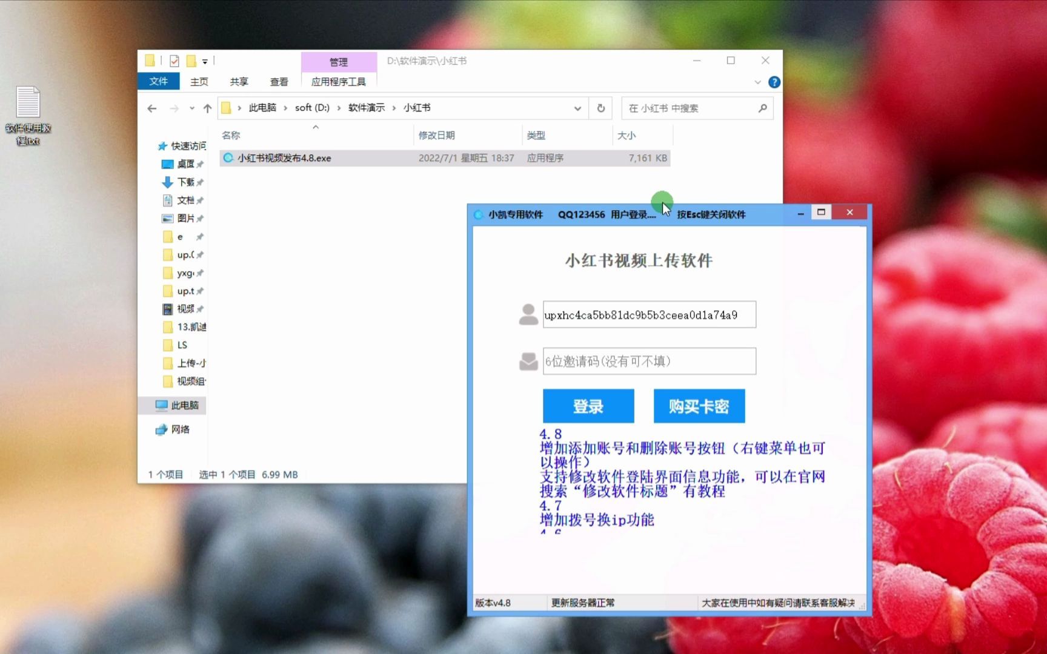The width and height of the screenshot is (1047, 654).
Task: Click the app logo in the login window title bar
Action: coord(479,214)
